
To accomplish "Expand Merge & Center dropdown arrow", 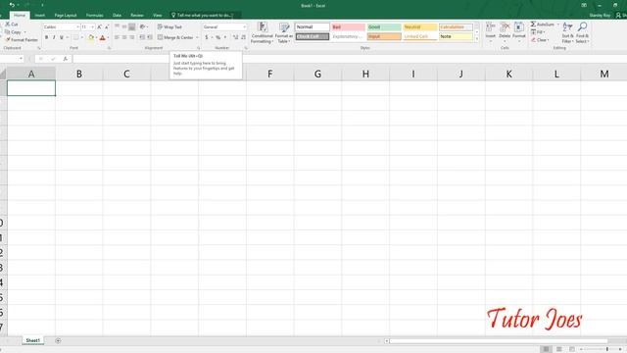I will (x=197, y=37).
